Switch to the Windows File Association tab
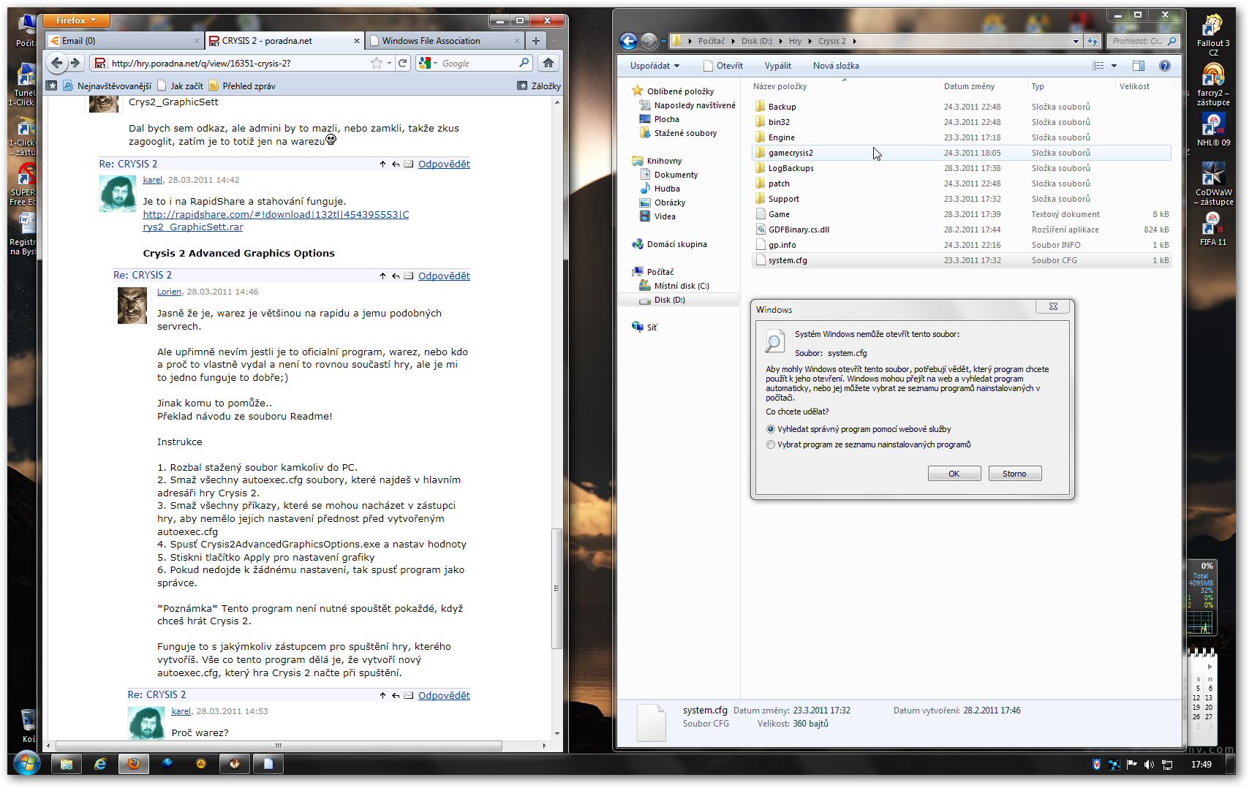Viewport: 1249px width, 788px height. tap(444, 41)
